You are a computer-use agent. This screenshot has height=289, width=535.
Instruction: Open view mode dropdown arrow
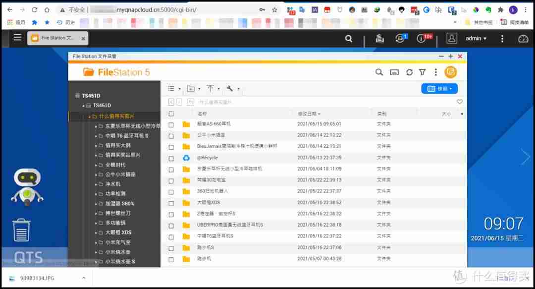(x=179, y=89)
